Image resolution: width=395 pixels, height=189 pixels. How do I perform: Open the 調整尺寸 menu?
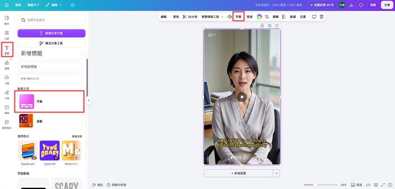[33, 5]
